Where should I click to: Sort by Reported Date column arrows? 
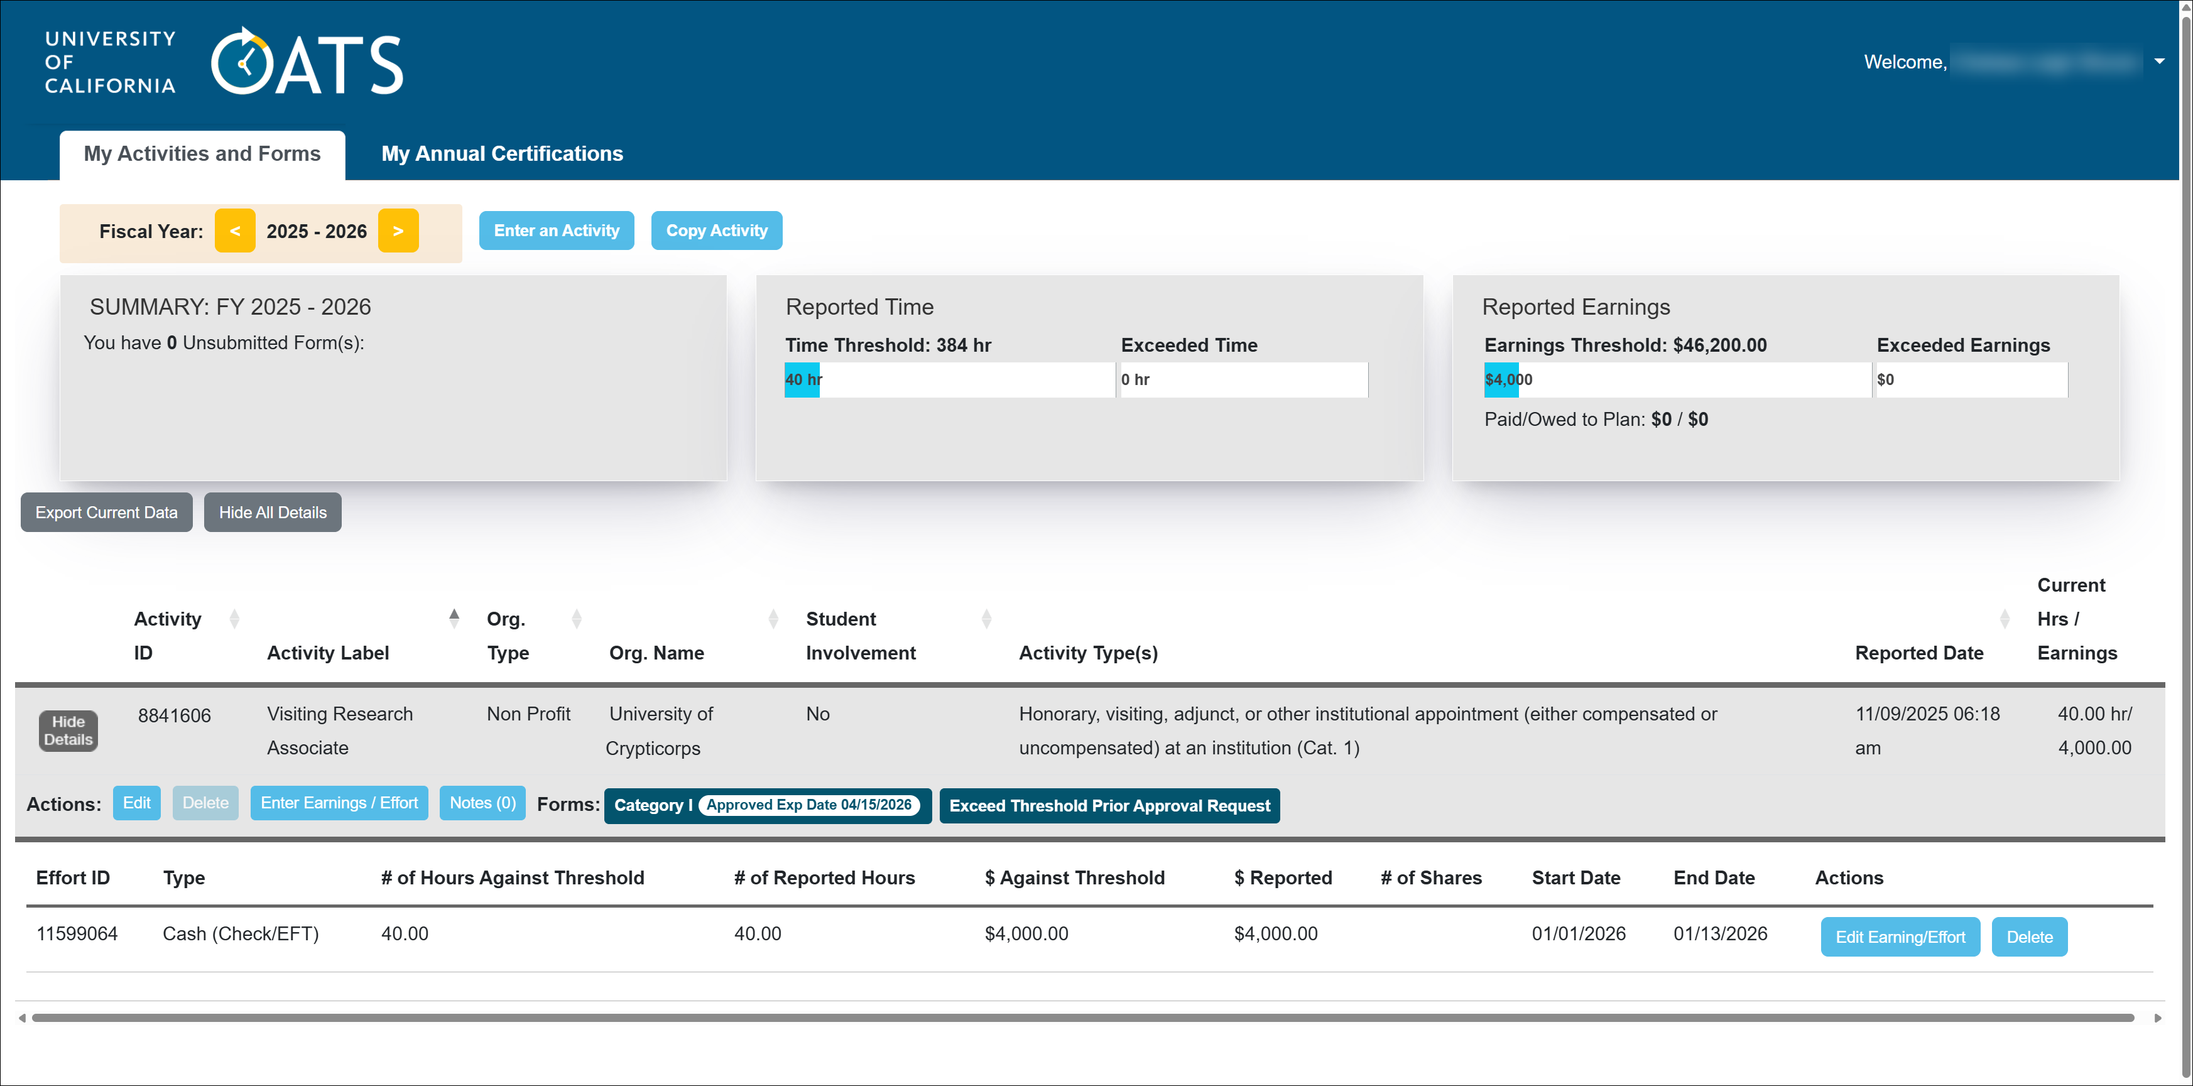click(x=2004, y=619)
